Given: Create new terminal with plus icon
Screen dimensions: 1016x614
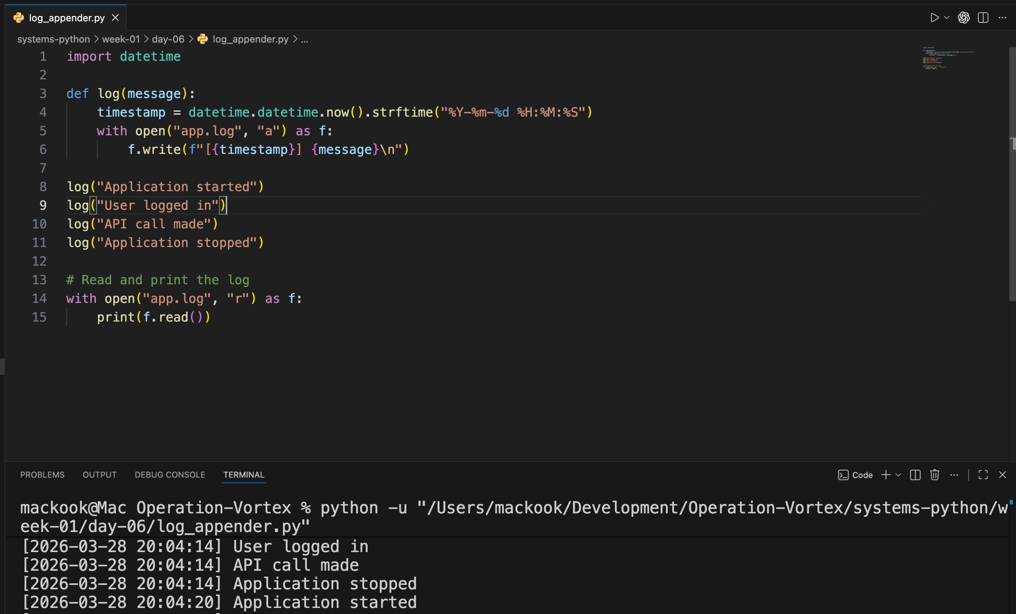Looking at the screenshot, I should click(886, 475).
